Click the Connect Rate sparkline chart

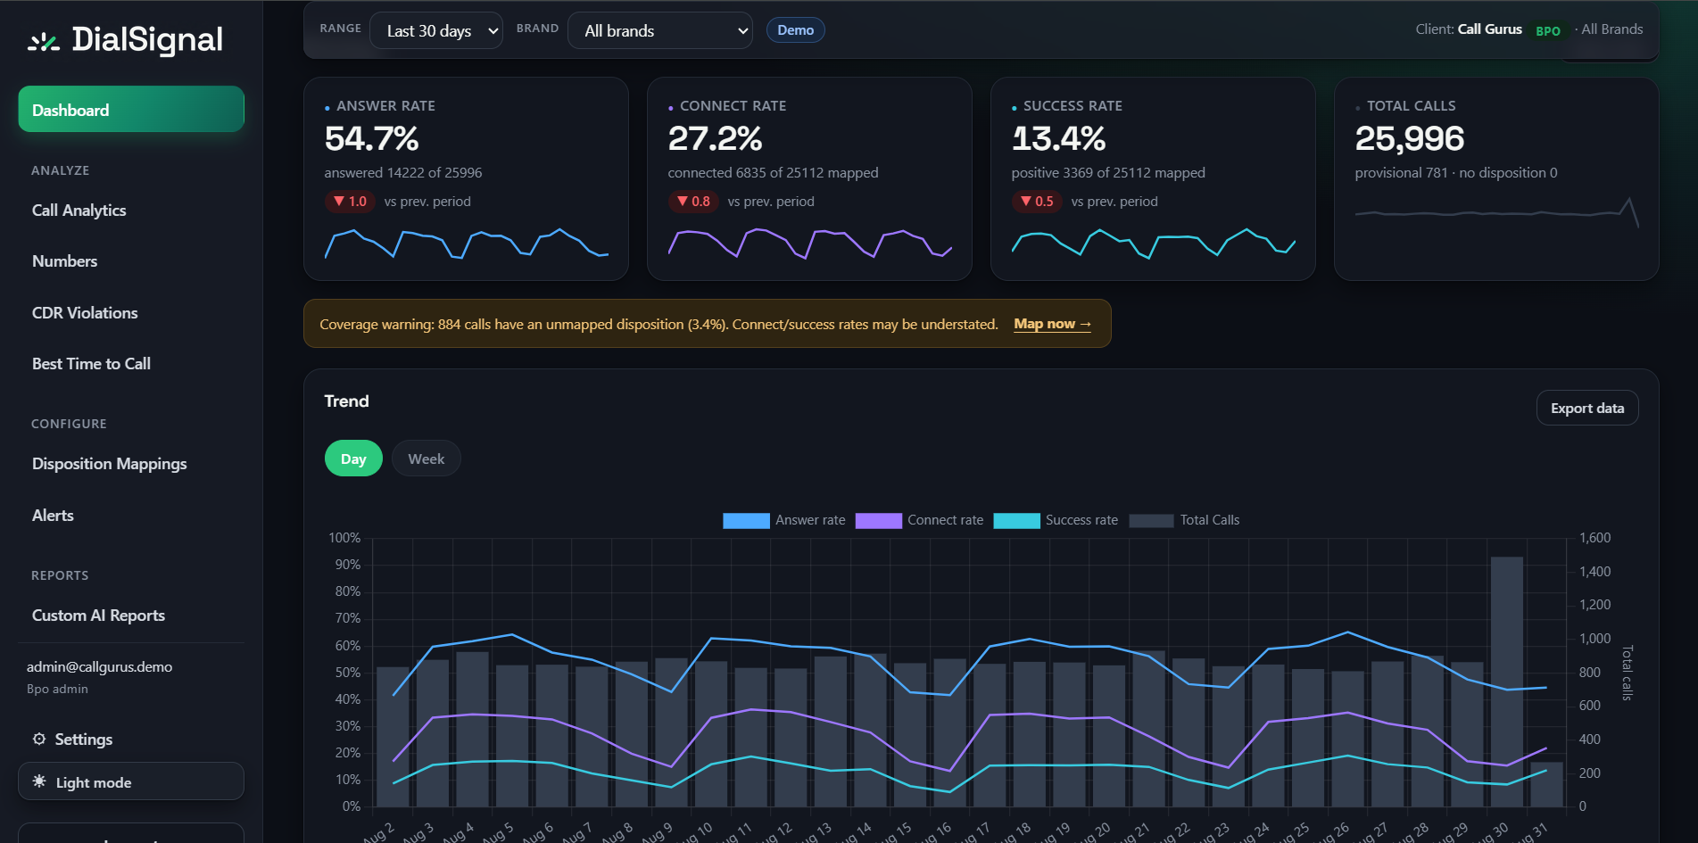click(x=810, y=244)
